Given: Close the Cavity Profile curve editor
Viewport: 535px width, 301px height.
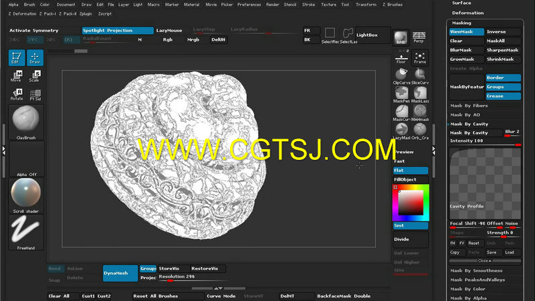Looking at the screenshot, I should point(485,261).
